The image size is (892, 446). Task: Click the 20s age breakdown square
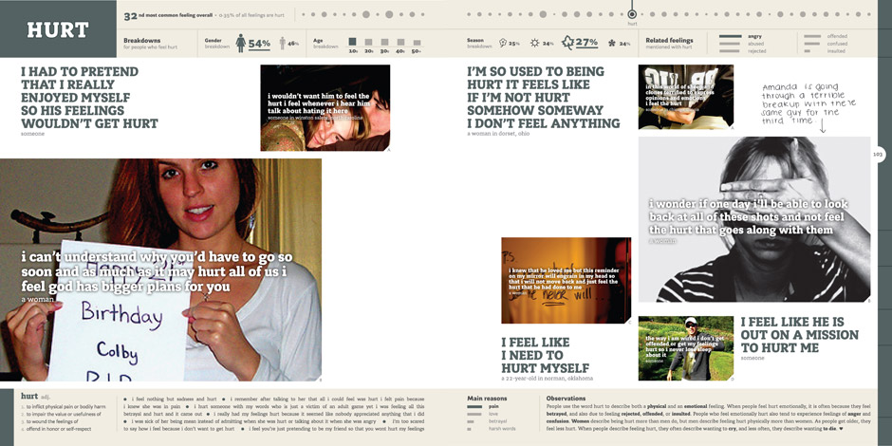coord(368,42)
